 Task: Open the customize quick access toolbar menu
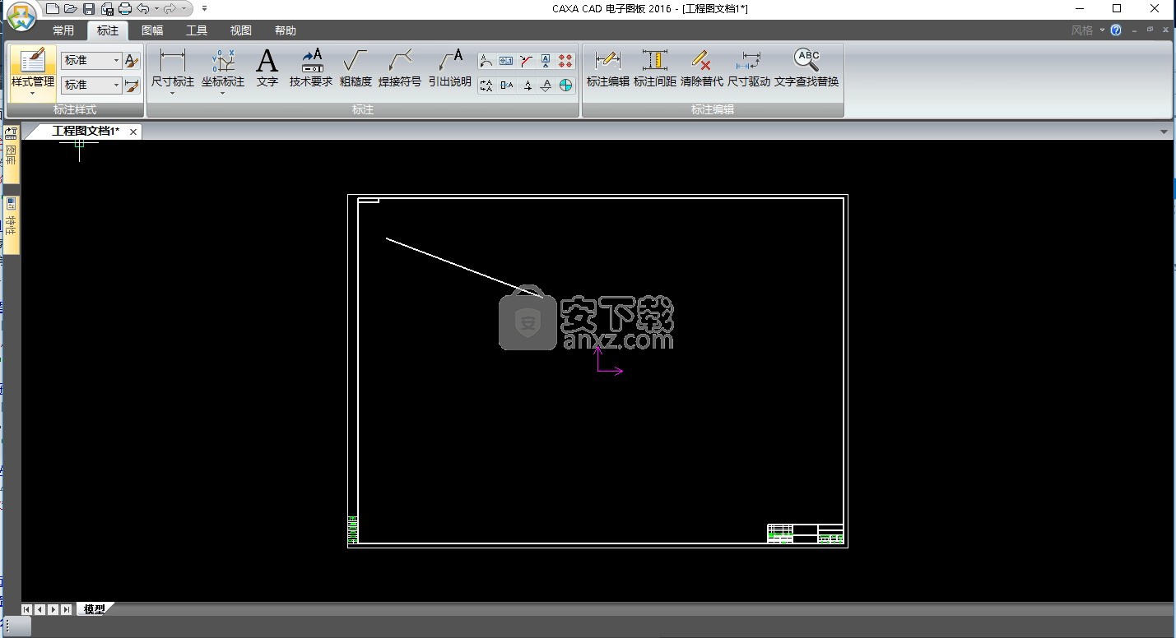204,9
